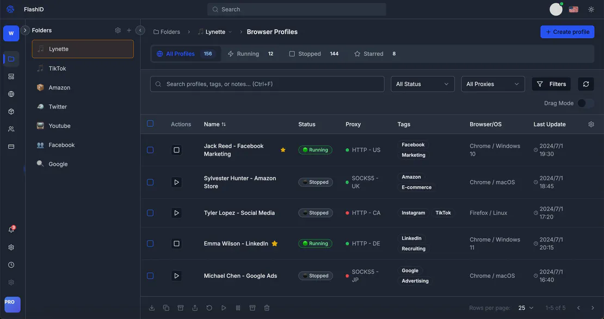Click the trash delete icon in the bottom toolbar
Image resolution: width=604 pixels, height=319 pixels.
coord(267,308)
